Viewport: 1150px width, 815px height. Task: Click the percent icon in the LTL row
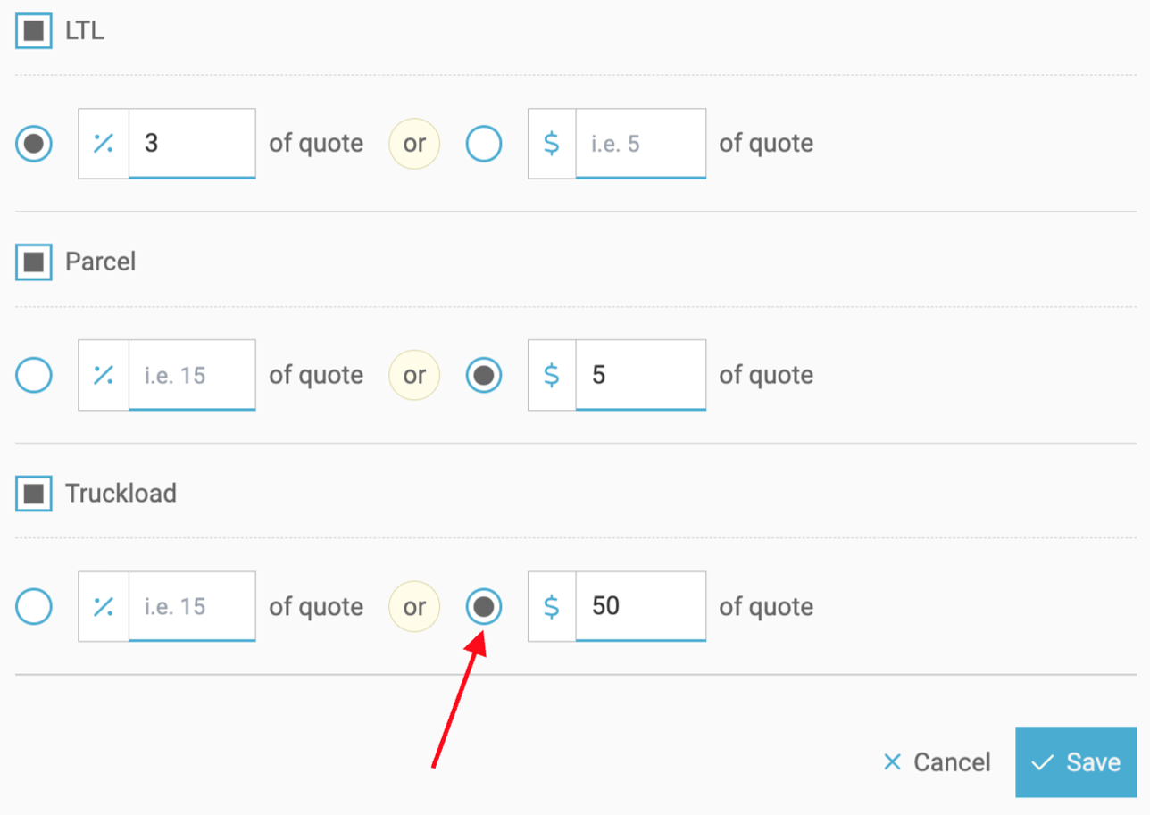pyautogui.click(x=102, y=144)
